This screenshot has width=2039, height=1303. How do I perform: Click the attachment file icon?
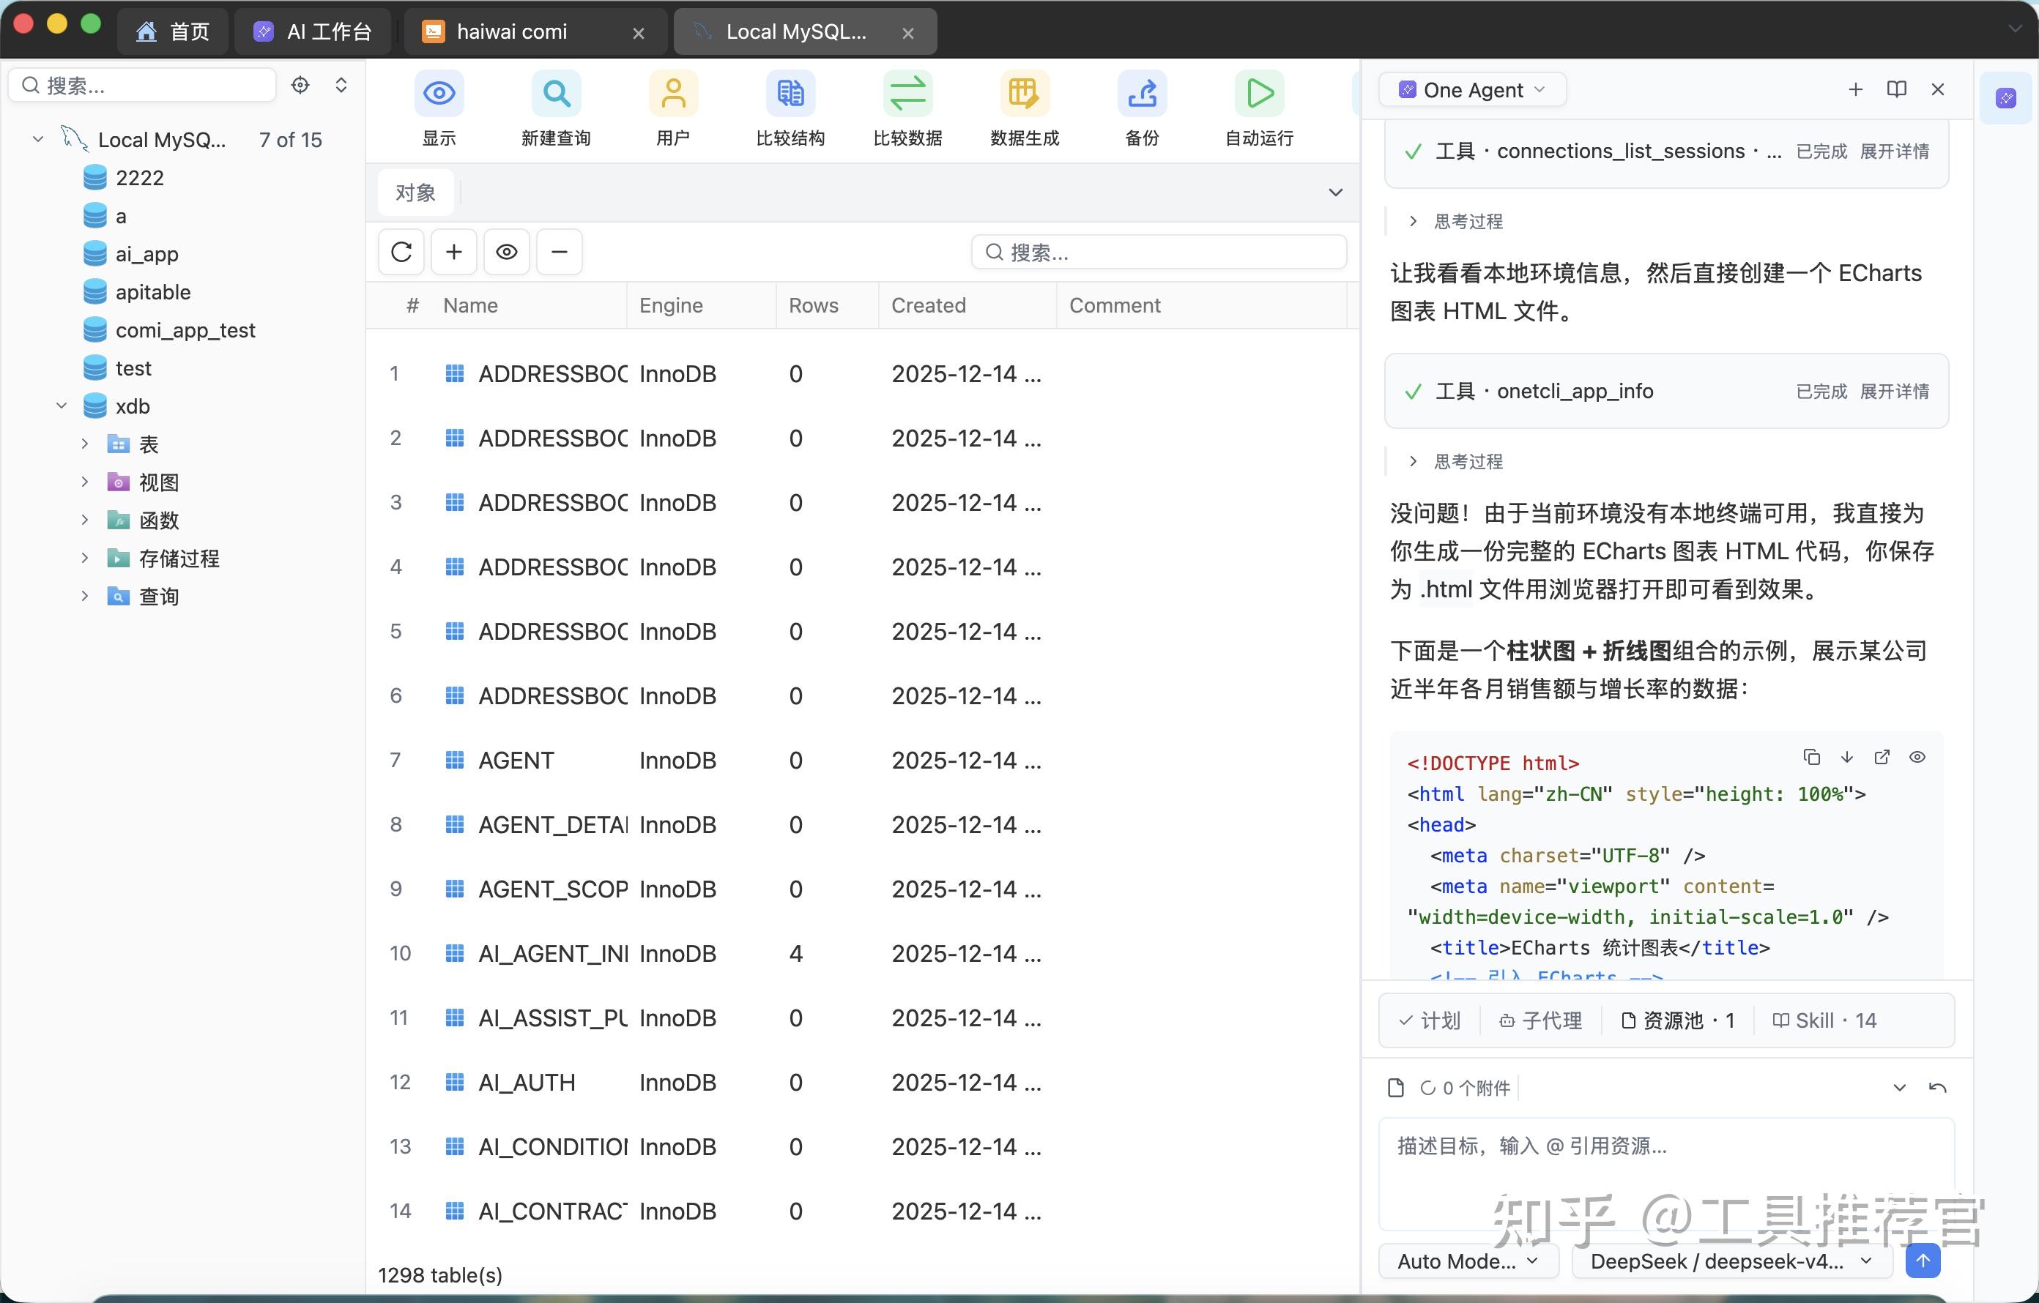(x=1396, y=1087)
